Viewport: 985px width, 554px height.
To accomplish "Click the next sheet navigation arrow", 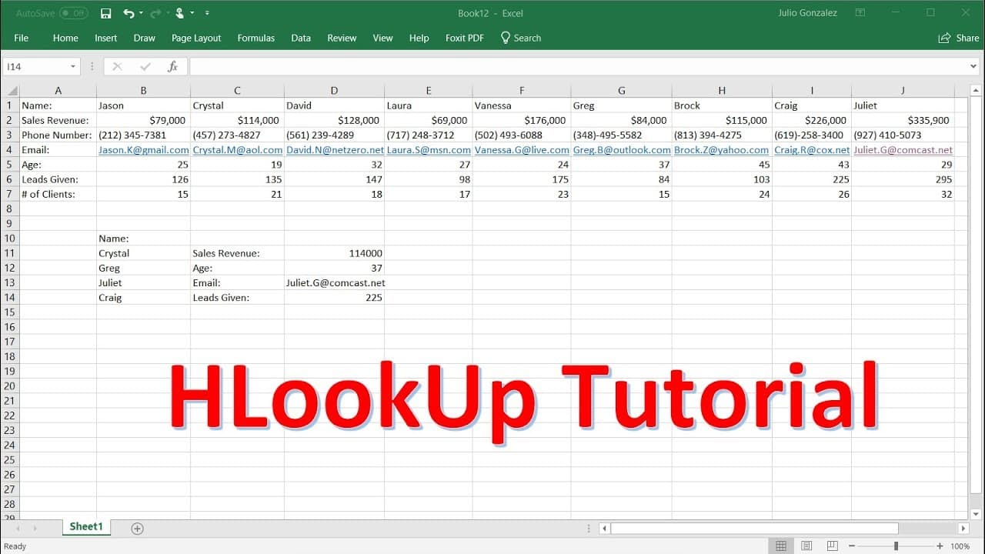I will click(x=35, y=529).
